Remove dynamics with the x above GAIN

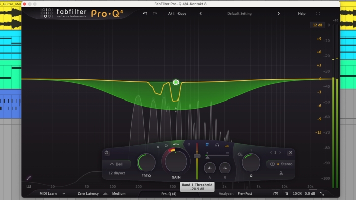[158, 147]
